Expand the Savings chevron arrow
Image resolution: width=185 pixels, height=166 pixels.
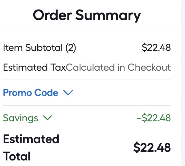point(47,118)
